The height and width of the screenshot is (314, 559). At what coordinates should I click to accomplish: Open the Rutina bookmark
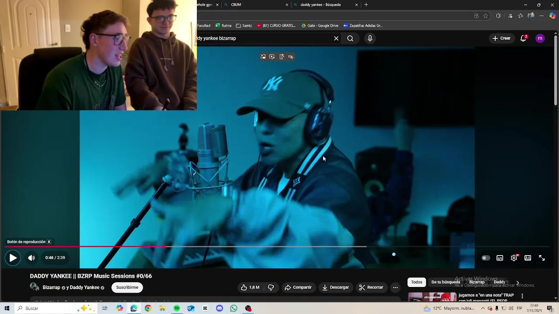pos(224,26)
